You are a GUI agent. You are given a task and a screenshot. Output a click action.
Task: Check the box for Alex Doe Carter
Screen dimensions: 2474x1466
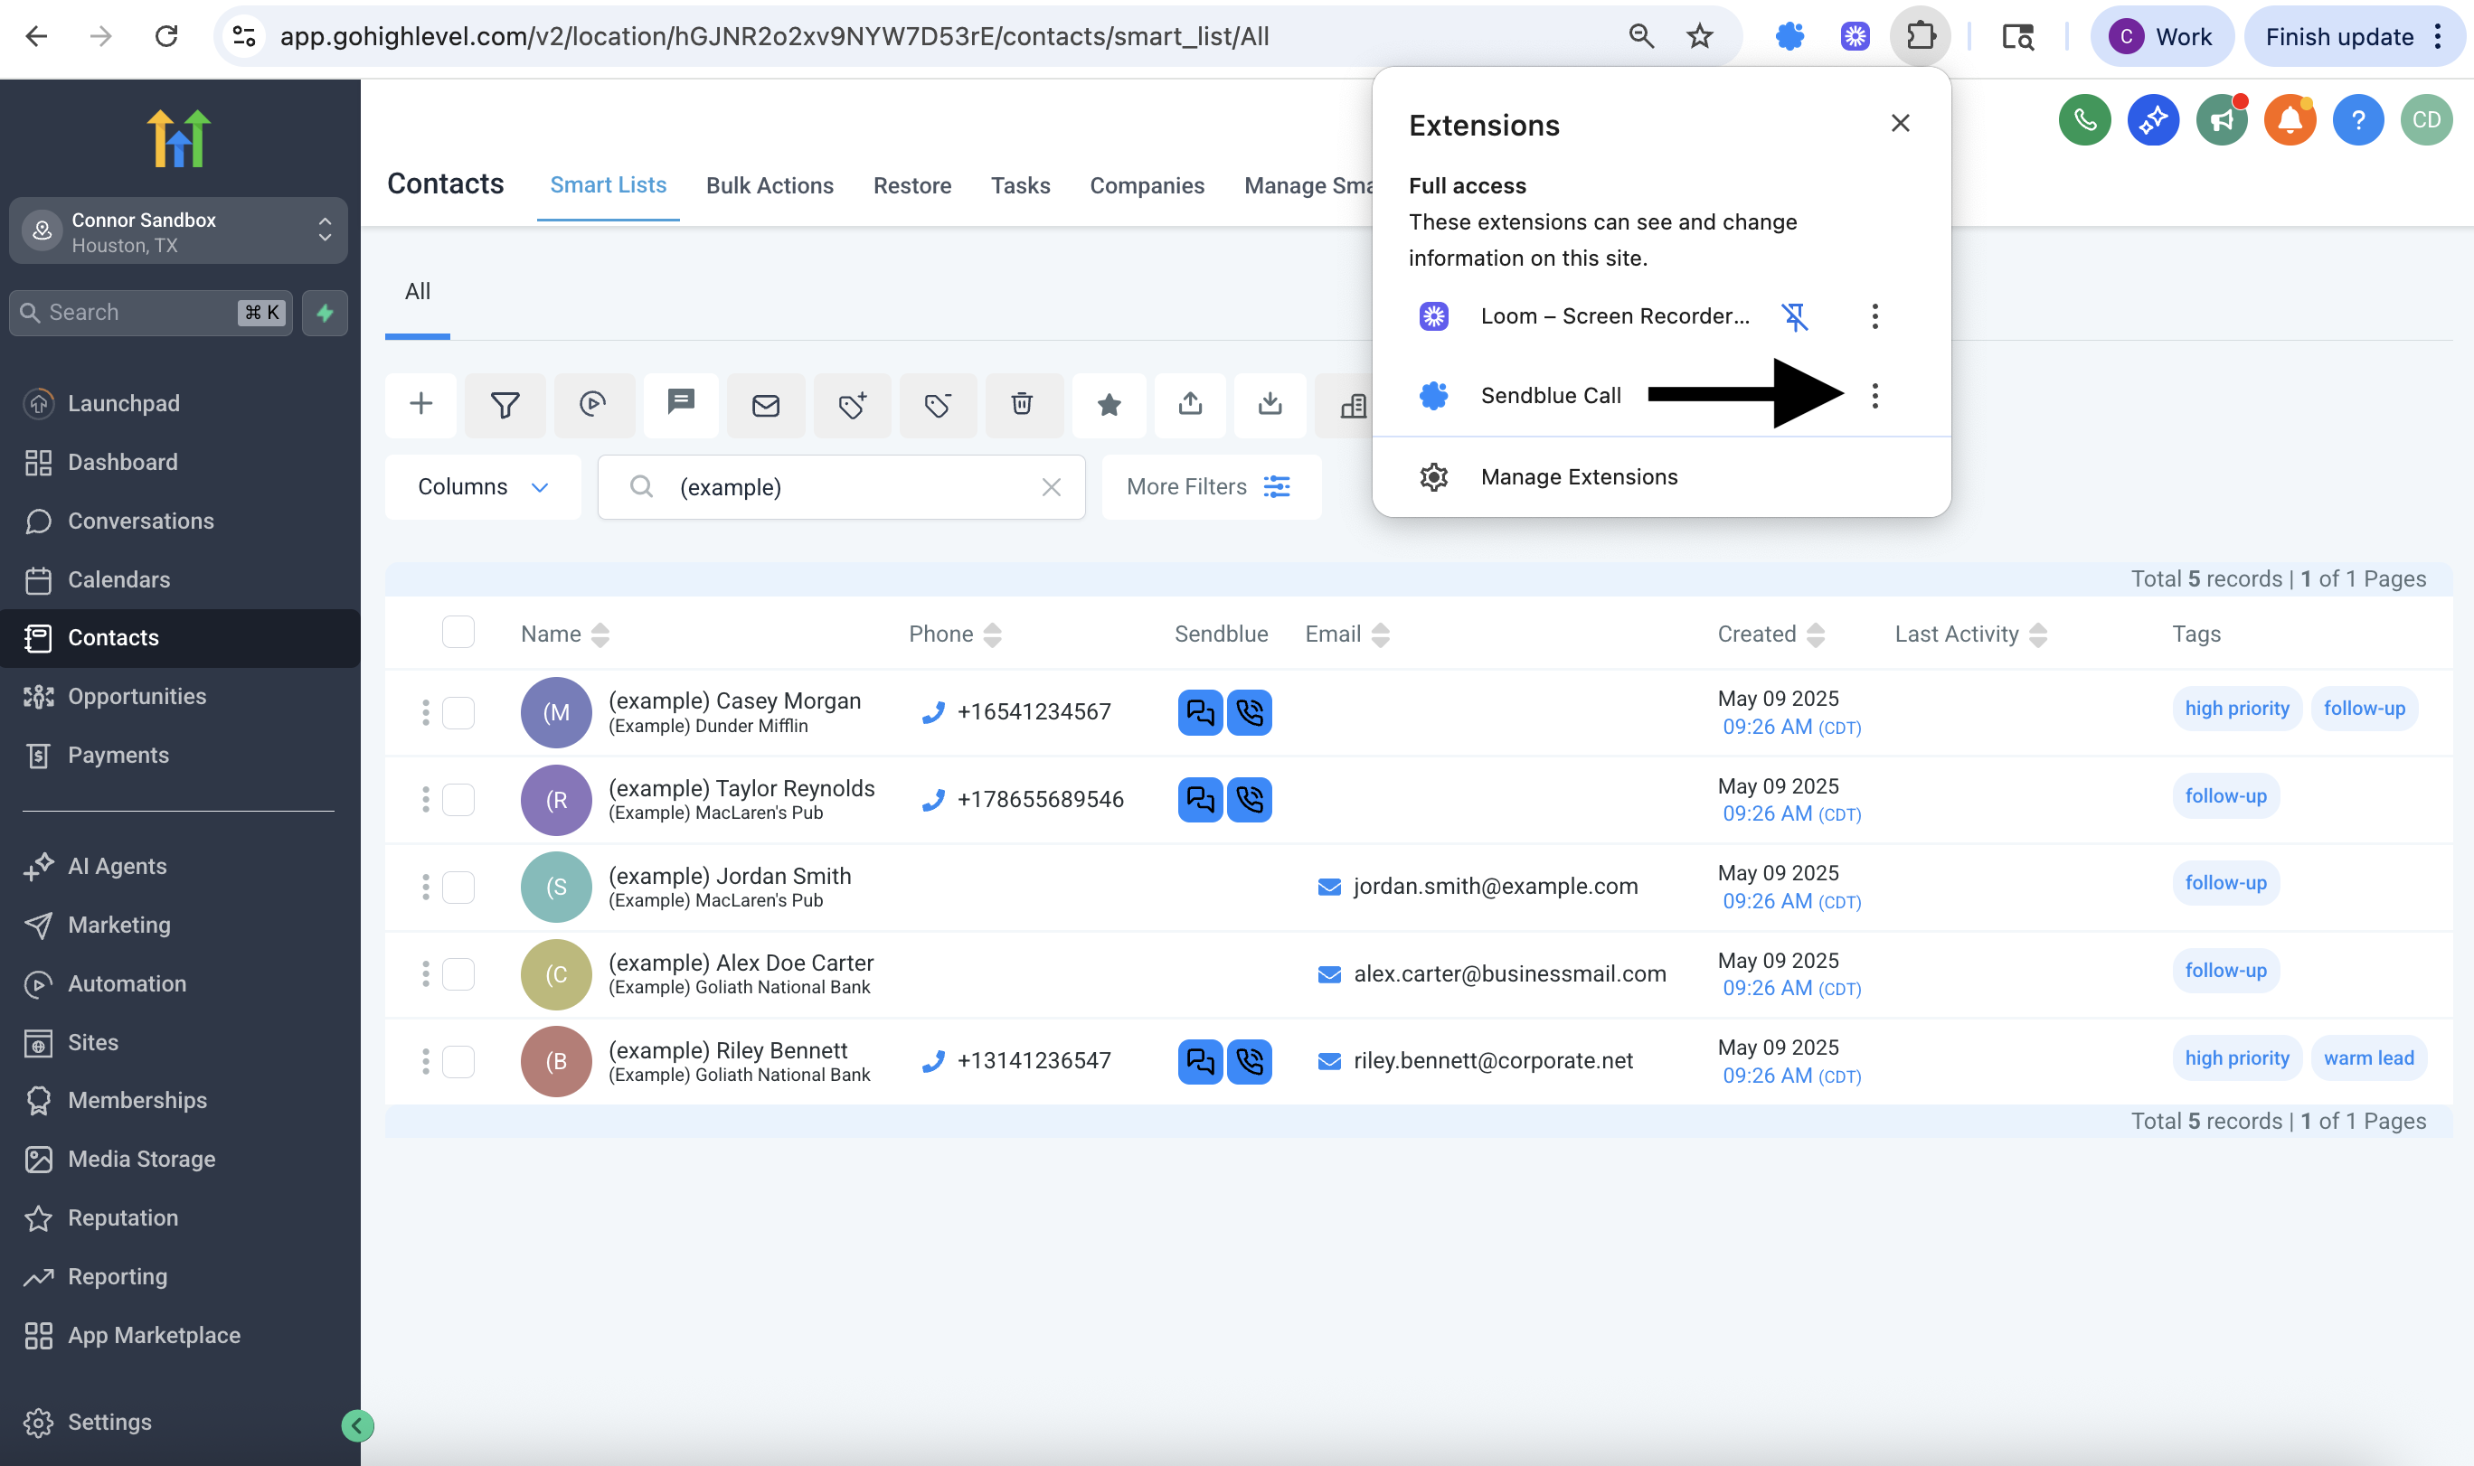458,974
